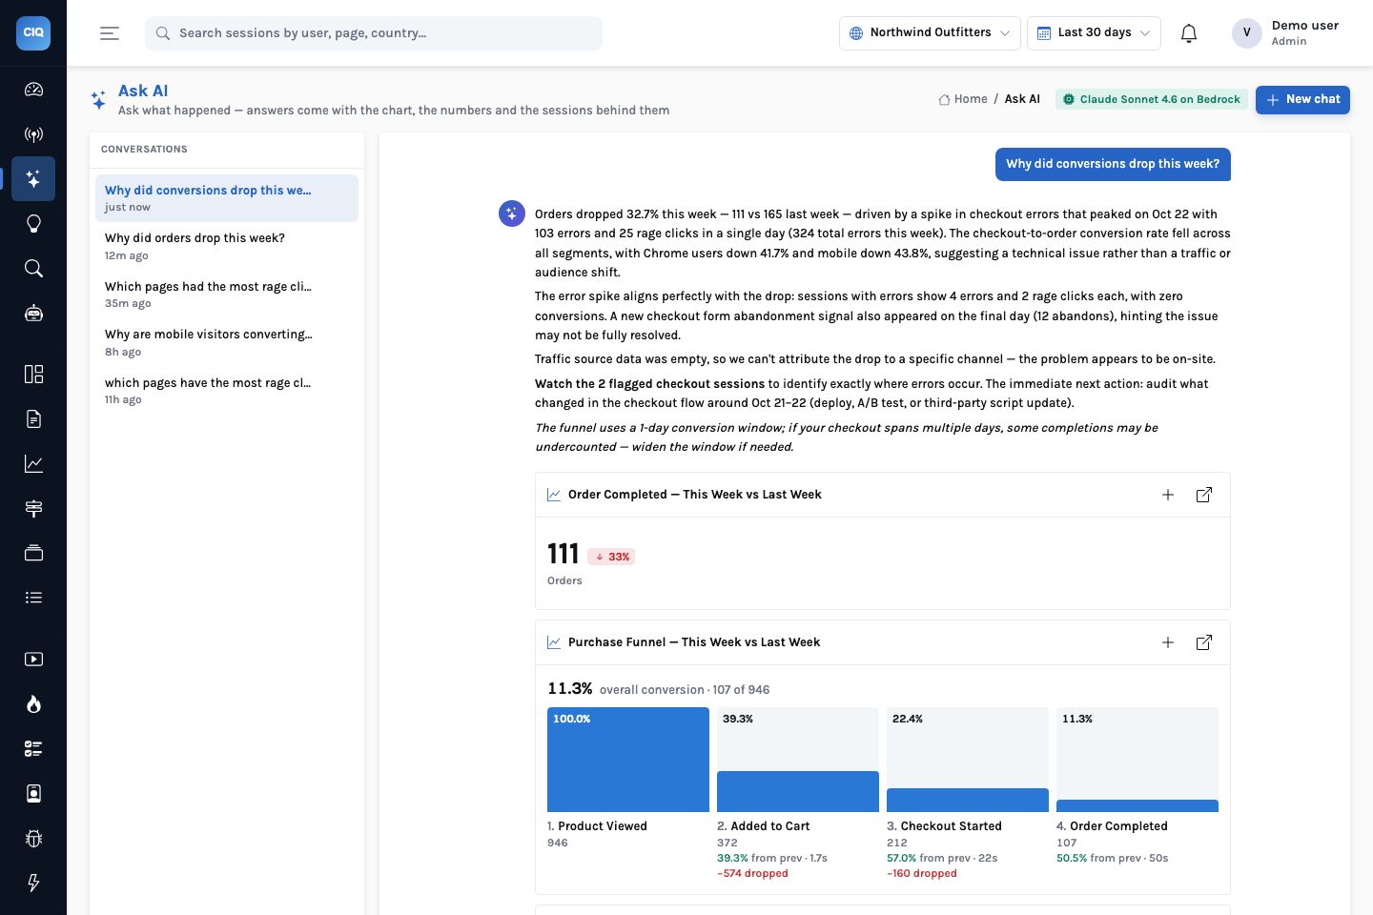Open the Demo user account menu
This screenshot has width=1373, height=915.
(1286, 32)
